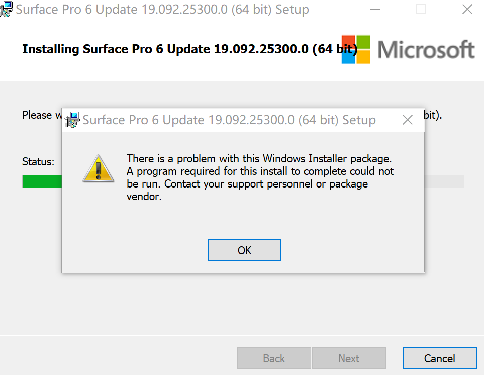This screenshot has width=484, height=375.
Task: Click the grayed-out Back button
Action: tap(274, 358)
